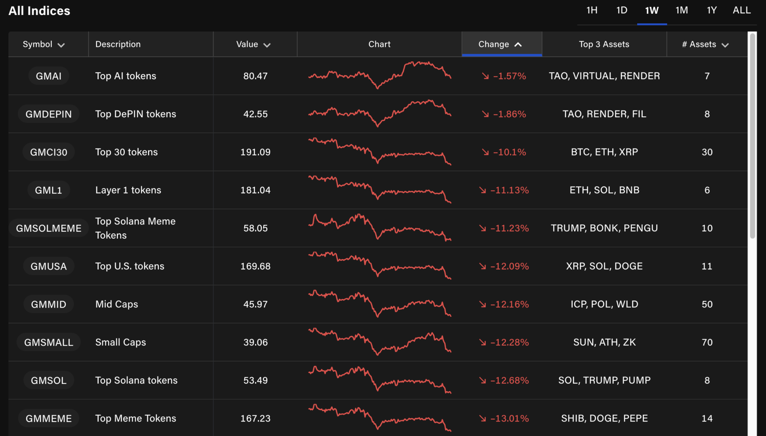Select the Top Solana tokens description
The width and height of the screenshot is (766, 436).
(136, 380)
